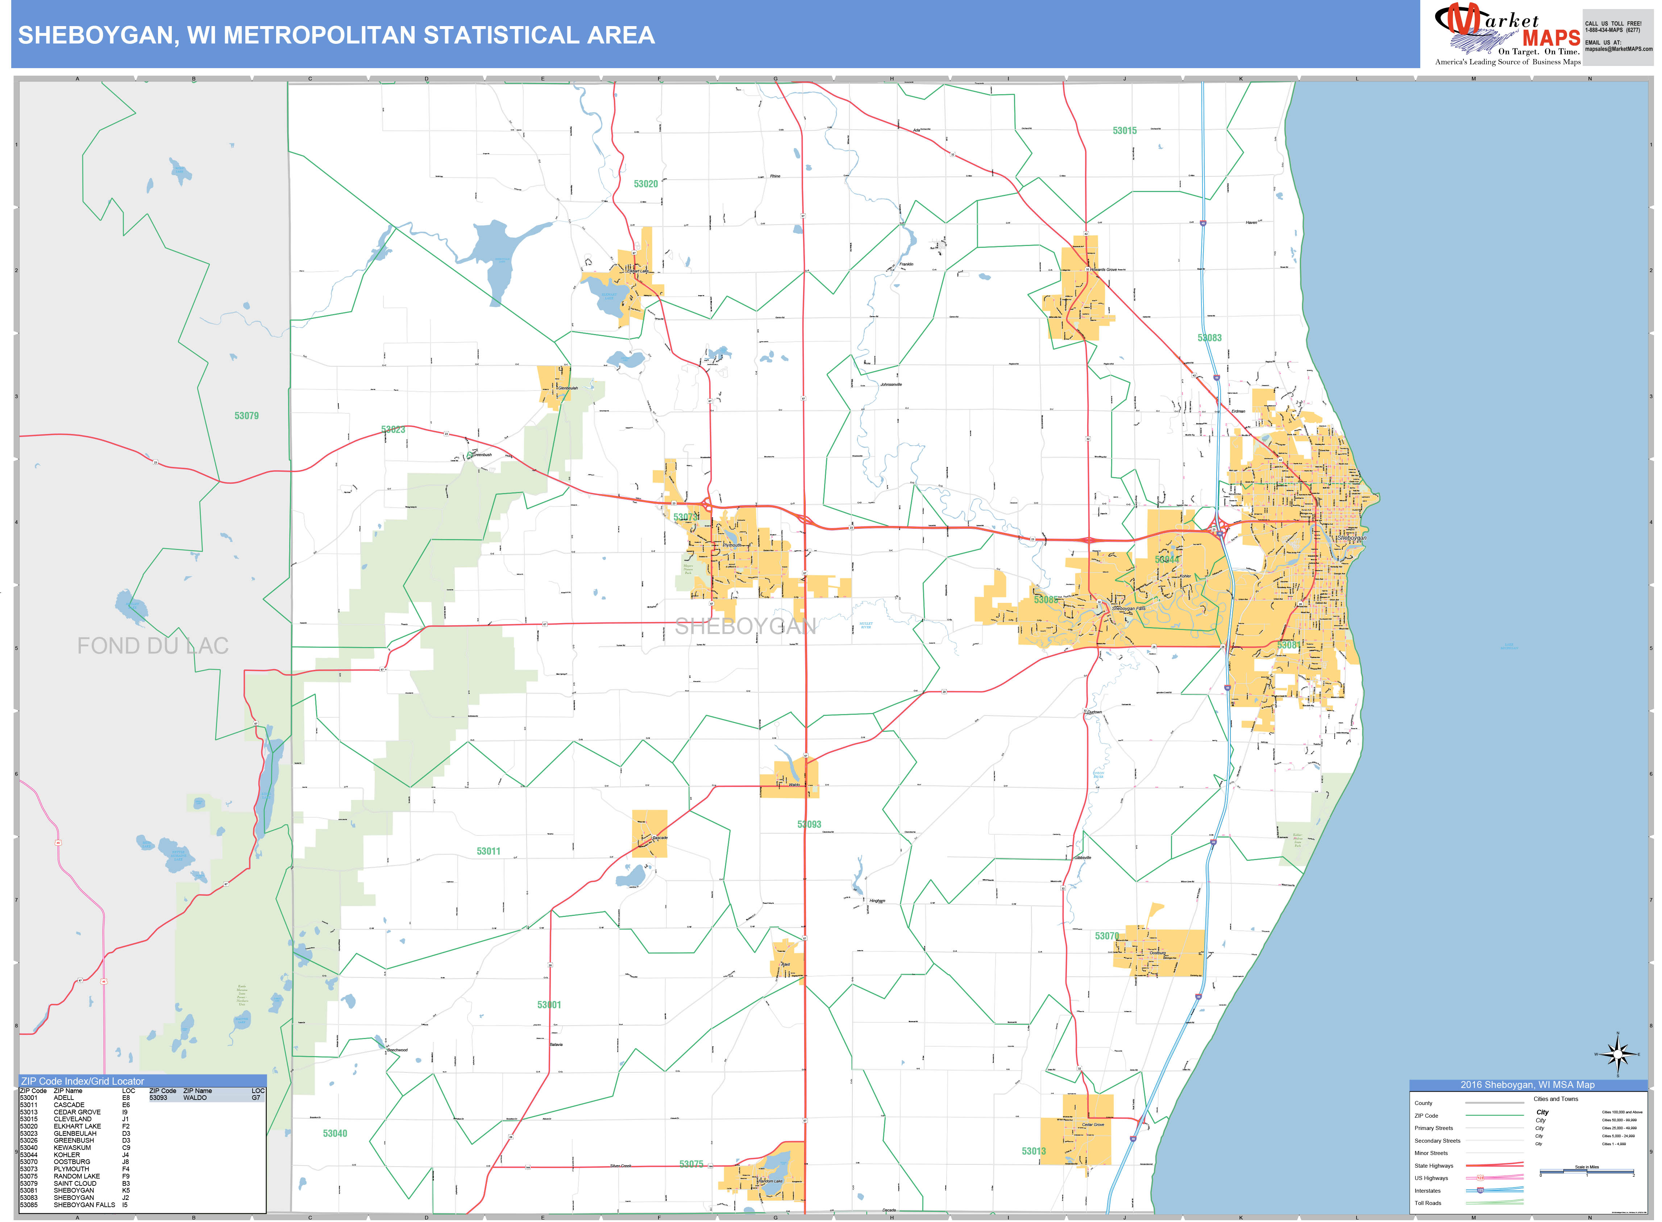
Task: Expand the 2016 Sheboygan, WI MSA Map legend header
Action: click(1527, 1085)
